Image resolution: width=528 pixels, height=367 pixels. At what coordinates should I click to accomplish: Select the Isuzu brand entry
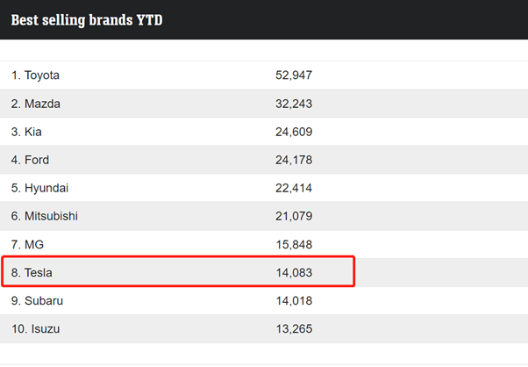point(36,329)
